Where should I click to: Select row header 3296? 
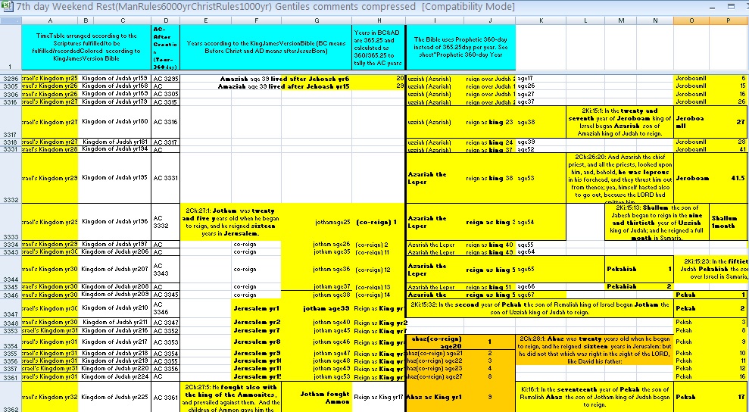11,78
